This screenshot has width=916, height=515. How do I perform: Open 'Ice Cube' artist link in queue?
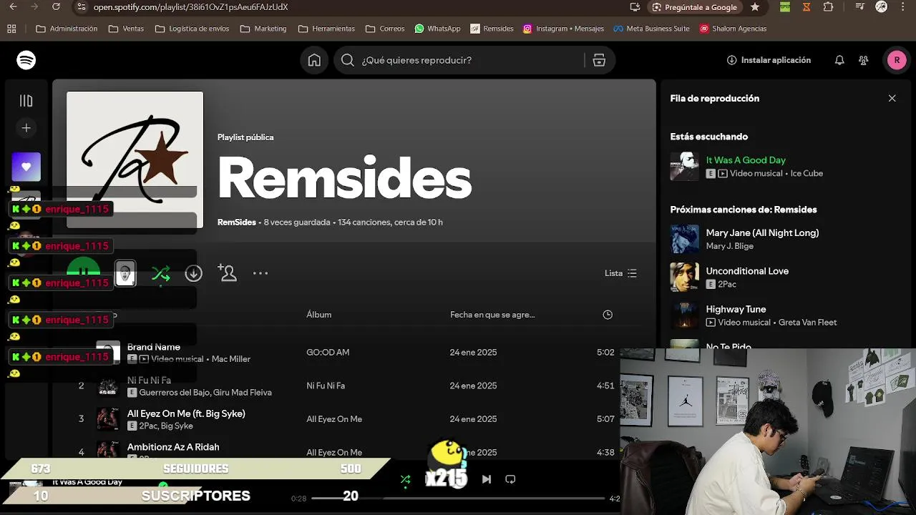pos(807,173)
